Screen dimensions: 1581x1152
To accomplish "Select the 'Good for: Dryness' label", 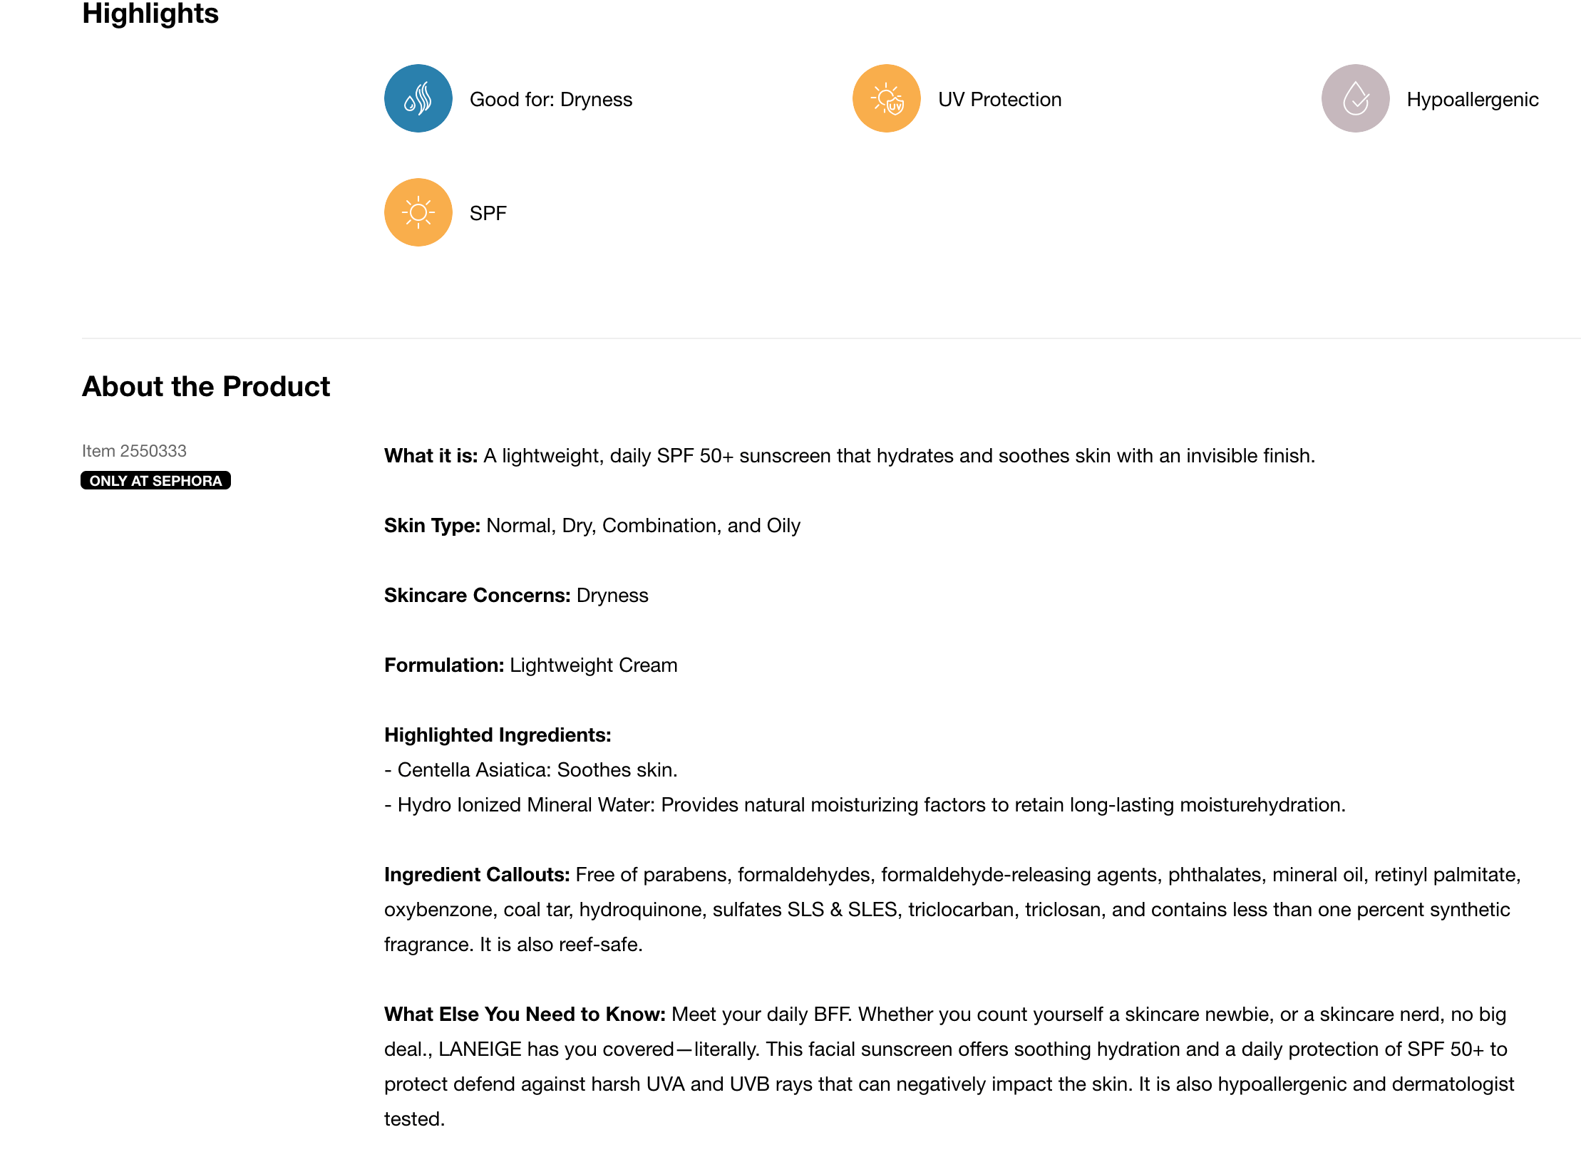I will [550, 100].
